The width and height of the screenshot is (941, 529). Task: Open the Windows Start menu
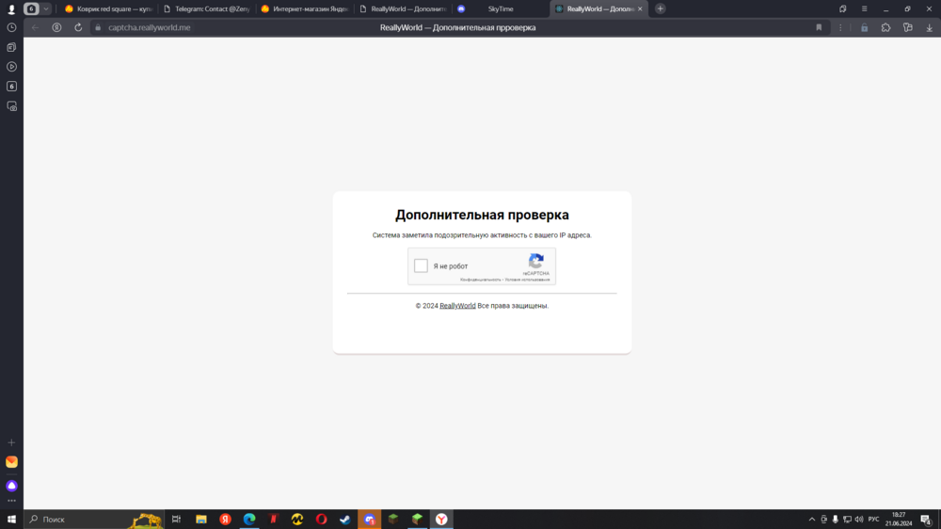click(11, 520)
